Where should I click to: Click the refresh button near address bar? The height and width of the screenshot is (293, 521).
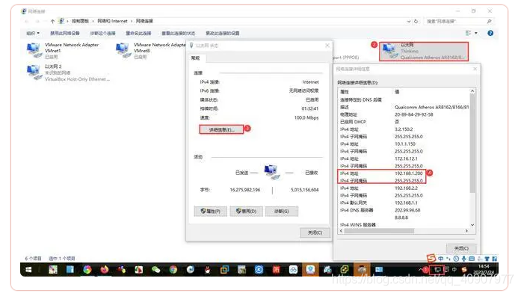pos(416,21)
